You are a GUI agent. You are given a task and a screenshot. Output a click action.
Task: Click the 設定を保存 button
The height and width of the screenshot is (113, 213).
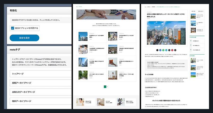[24, 38]
